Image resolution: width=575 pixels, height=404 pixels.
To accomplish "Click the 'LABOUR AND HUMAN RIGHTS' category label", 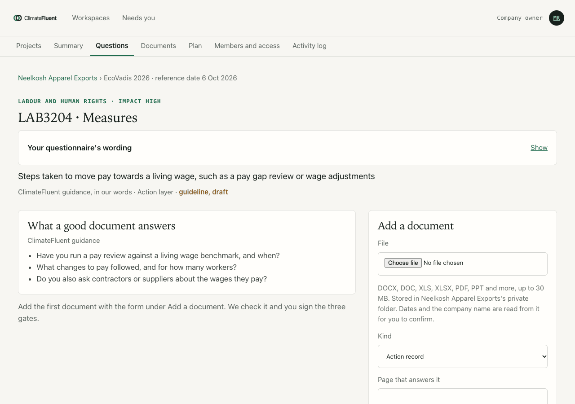I will pos(62,101).
